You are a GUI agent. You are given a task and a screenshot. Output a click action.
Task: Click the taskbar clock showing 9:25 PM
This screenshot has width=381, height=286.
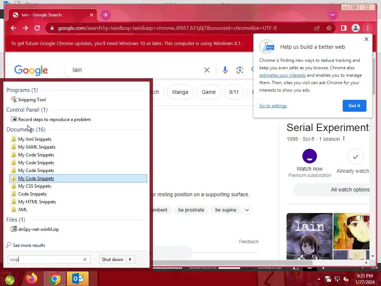365,279
